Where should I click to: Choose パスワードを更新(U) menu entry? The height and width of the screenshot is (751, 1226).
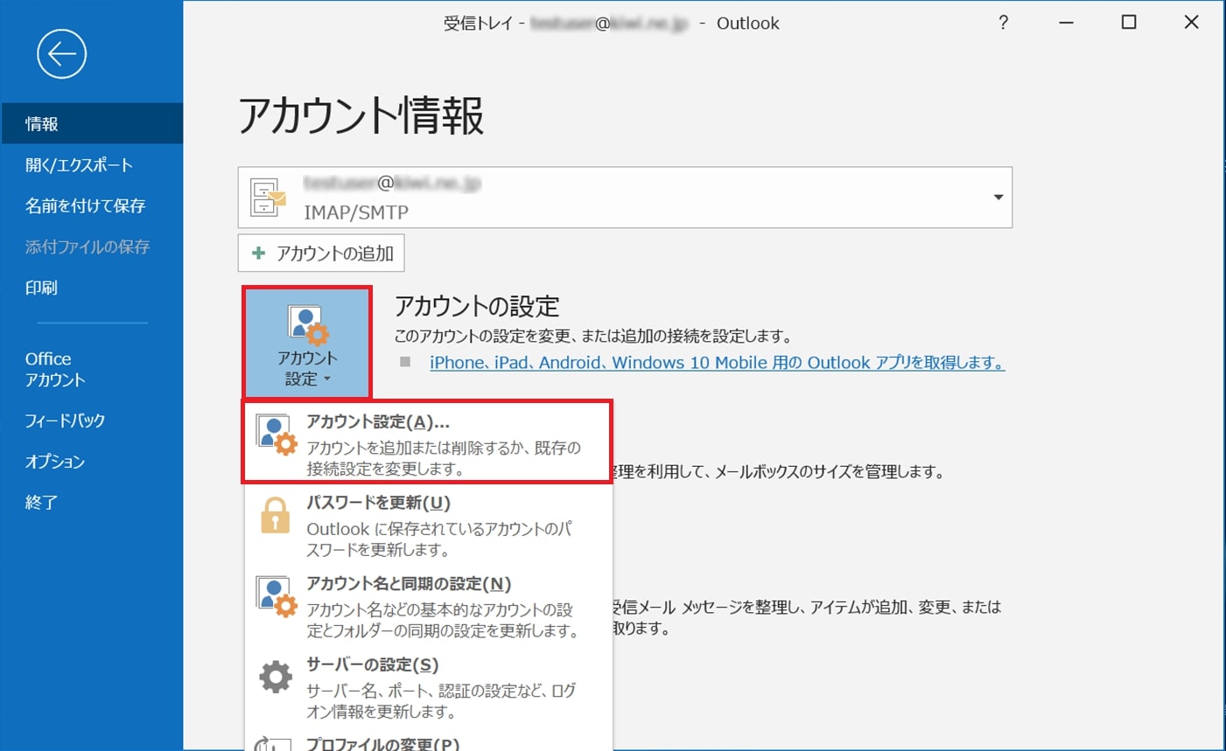point(429,525)
